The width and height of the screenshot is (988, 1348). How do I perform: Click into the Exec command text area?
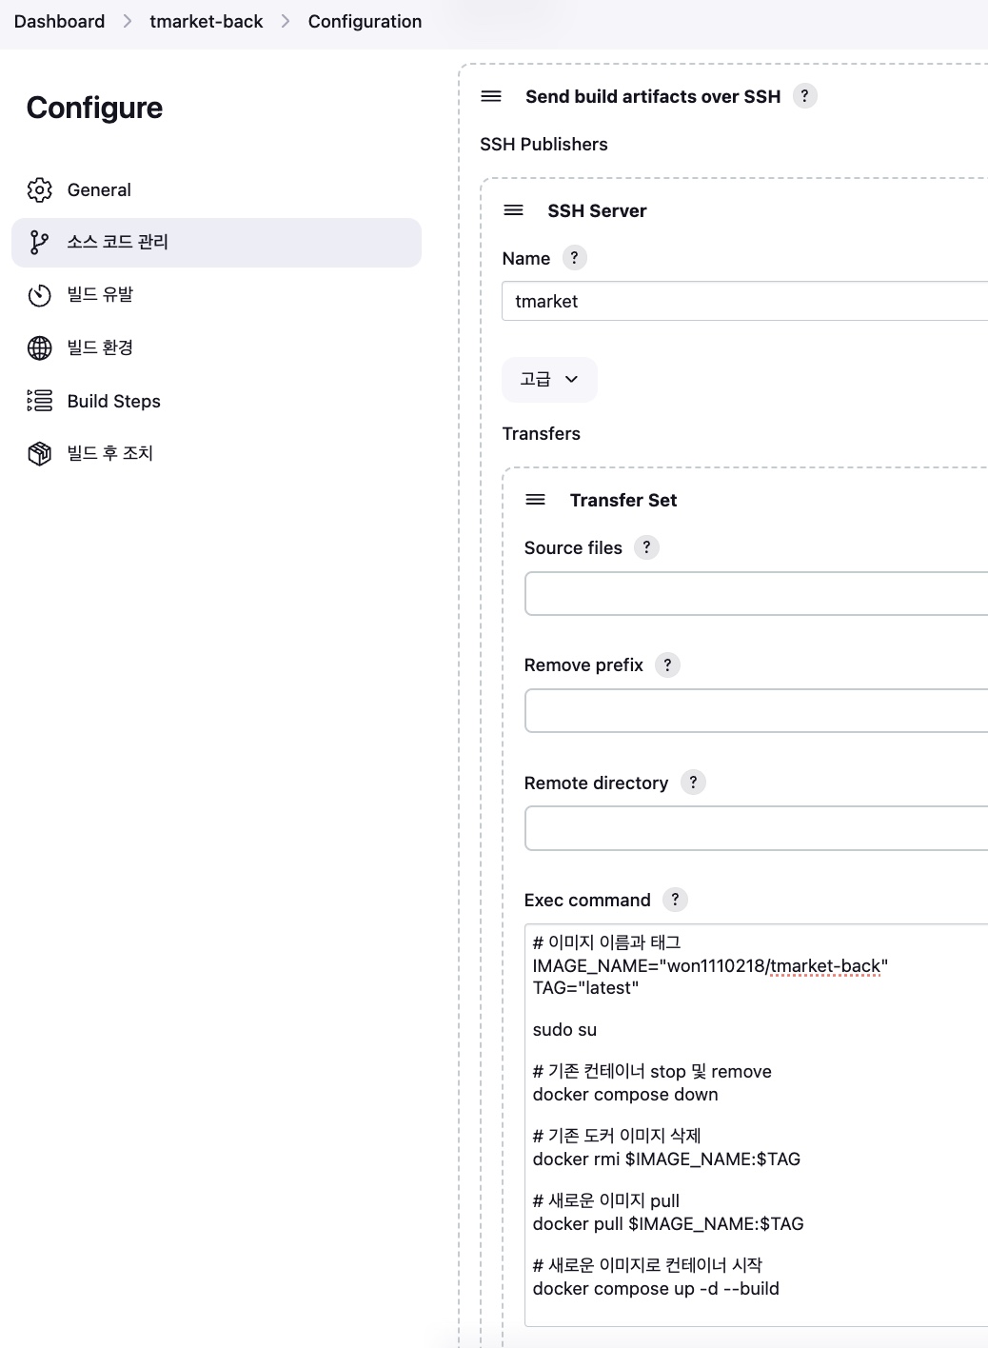pos(756,1125)
